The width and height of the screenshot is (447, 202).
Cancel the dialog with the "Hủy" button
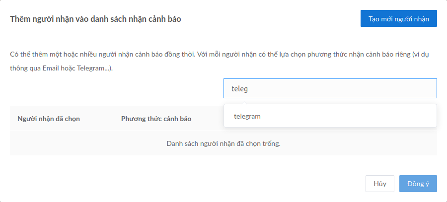pos(380,184)
